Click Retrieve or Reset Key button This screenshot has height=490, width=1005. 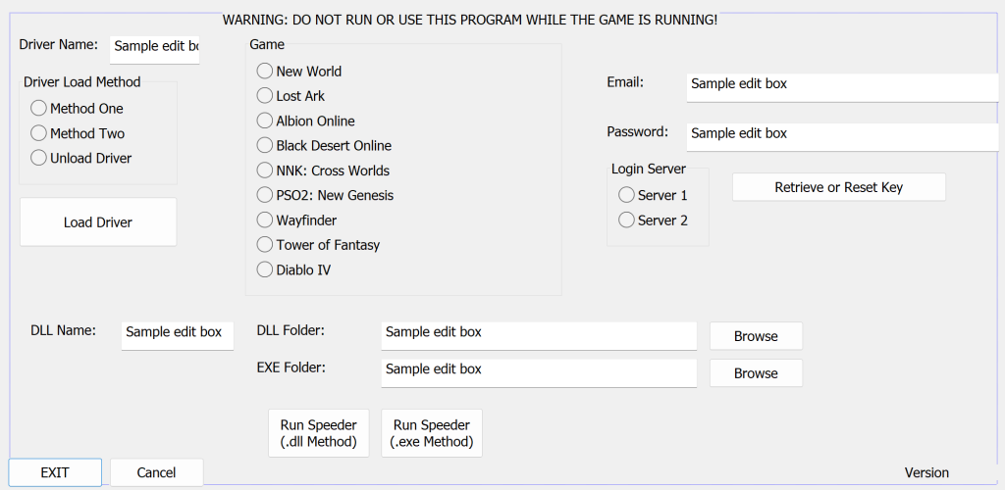(x=839, y=187)
